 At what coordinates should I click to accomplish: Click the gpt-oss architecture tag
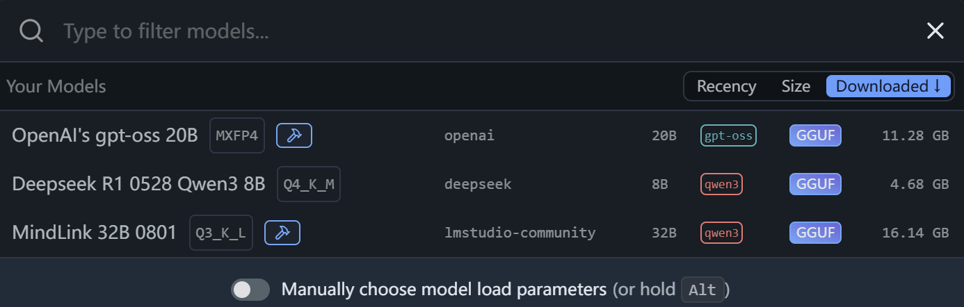[x=728, y=135]
